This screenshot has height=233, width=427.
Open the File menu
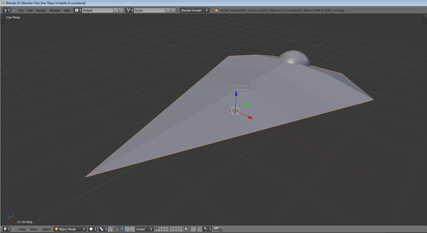tap(21, 11)
